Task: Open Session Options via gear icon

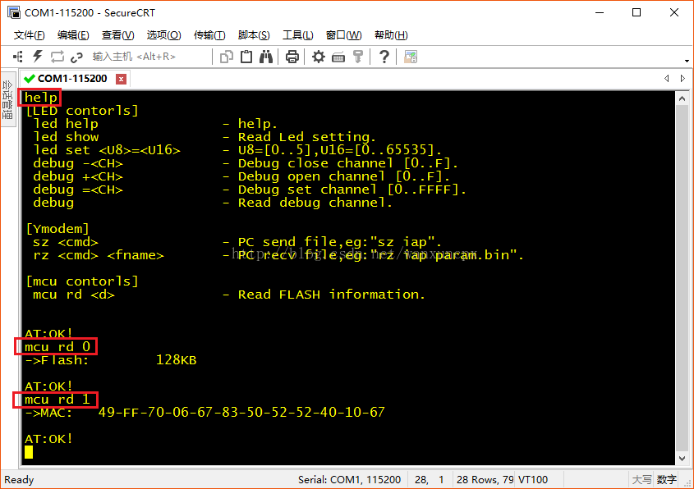Action: coord(319,56)
